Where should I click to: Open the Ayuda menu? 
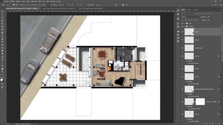[59, 1]
